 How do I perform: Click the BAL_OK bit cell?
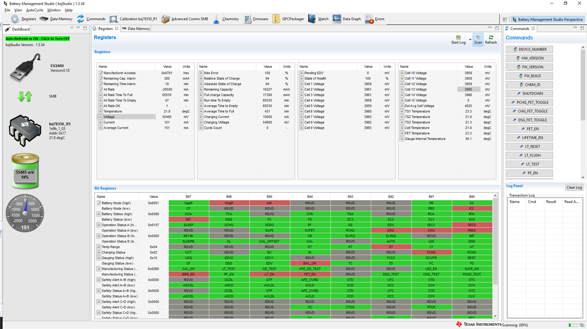[x=310, y=264]
